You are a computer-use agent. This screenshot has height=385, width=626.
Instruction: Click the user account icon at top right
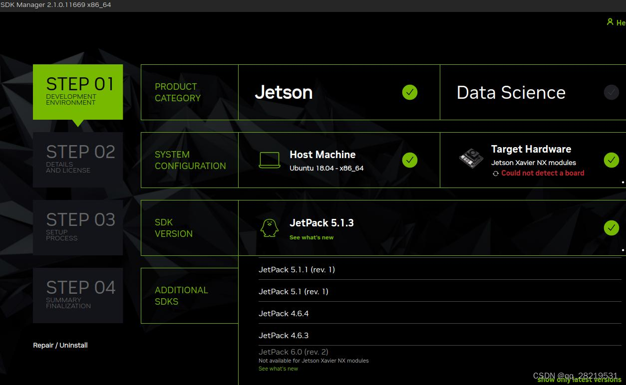tap(610, 22)
